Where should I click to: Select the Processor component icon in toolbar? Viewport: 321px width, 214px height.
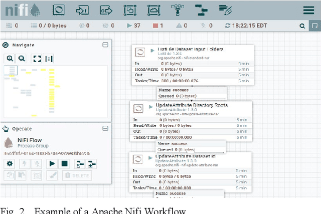click(59, 10)
